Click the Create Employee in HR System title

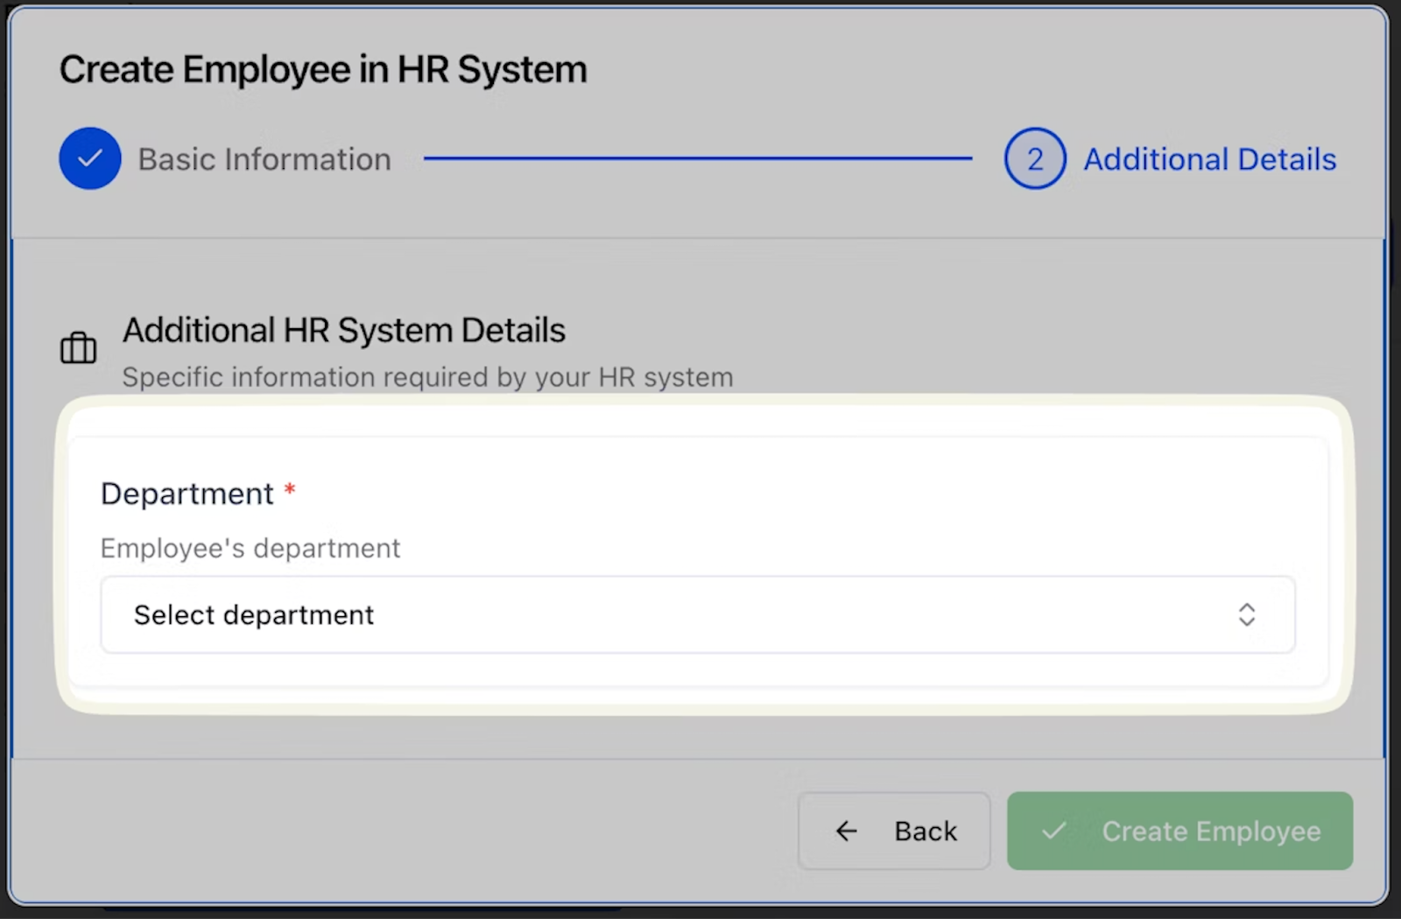[x=323, y=69]
